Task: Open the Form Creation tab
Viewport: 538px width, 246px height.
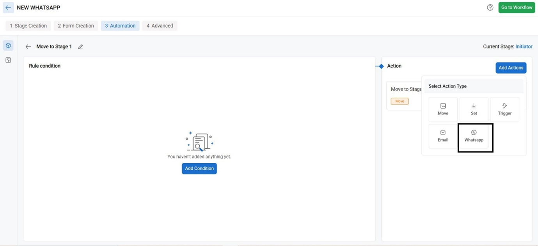Action: pos(76,26)
